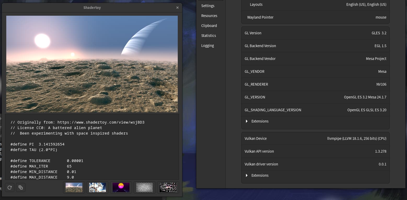Viewport: 407px width, 200px height.
Task: Click the 'GL Version' row label
Action: point(253,33)
